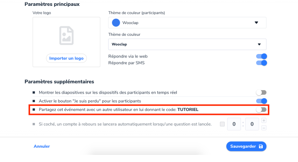Image resolution: width=298 pixels, height=162 pixels.
Task: Turn off the "Je suis perdu" button toggle
Action: click(261, 101)
